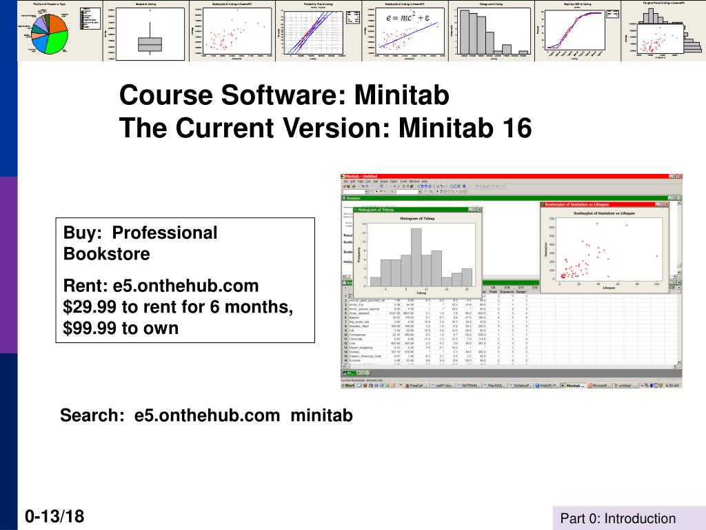The height and width of the screenshot is (530, 706).
Task: Click 'The Current Version: Minitab 16' heading
Action: (x=325, y=128)
